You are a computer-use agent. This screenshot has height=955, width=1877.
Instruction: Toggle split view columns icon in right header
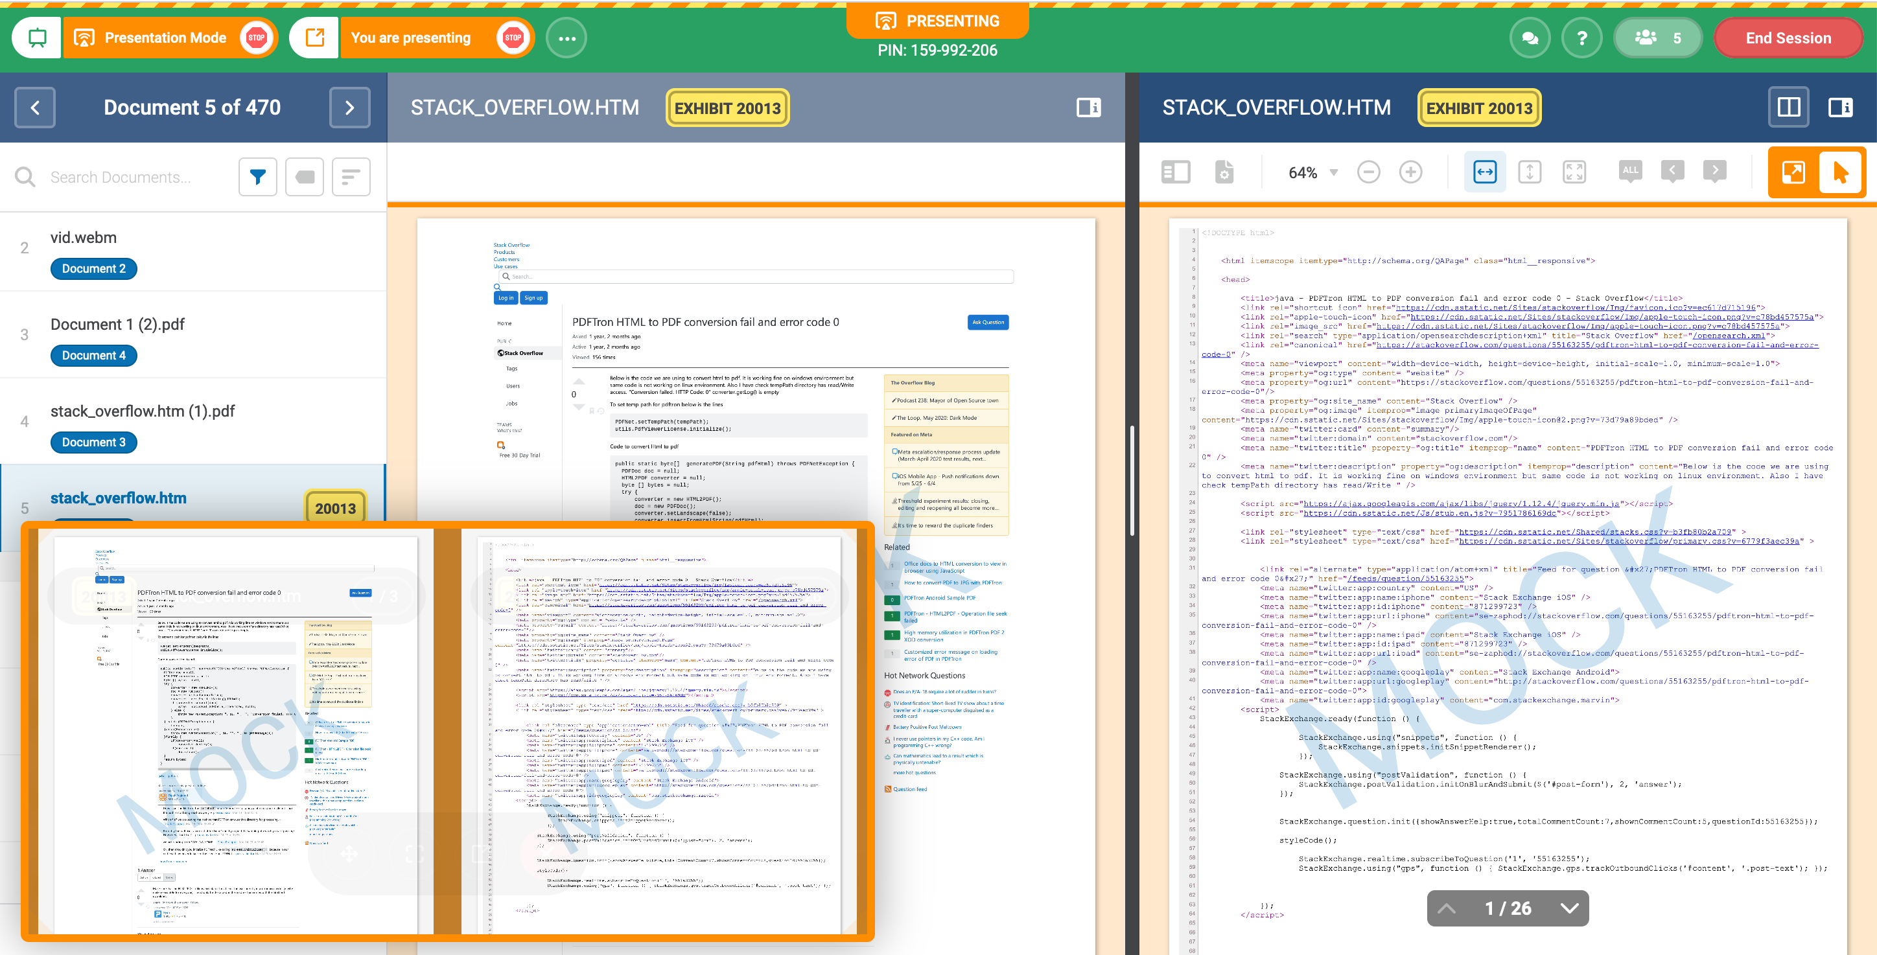point(1788,108)
